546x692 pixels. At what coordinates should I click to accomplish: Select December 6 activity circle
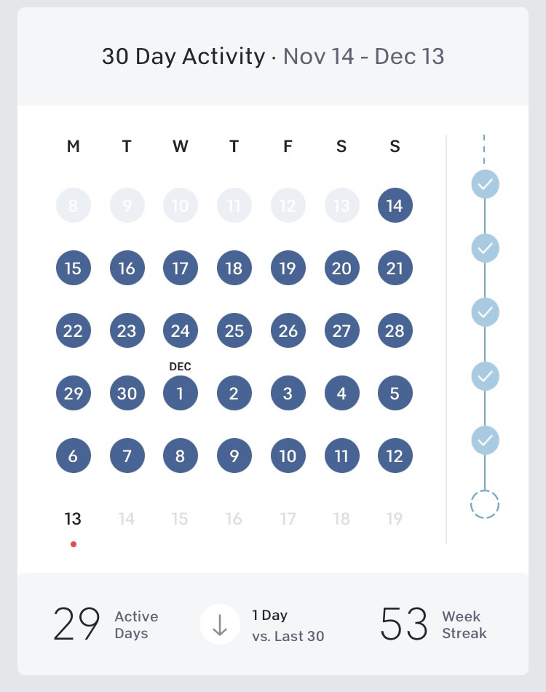click(73, 456)
